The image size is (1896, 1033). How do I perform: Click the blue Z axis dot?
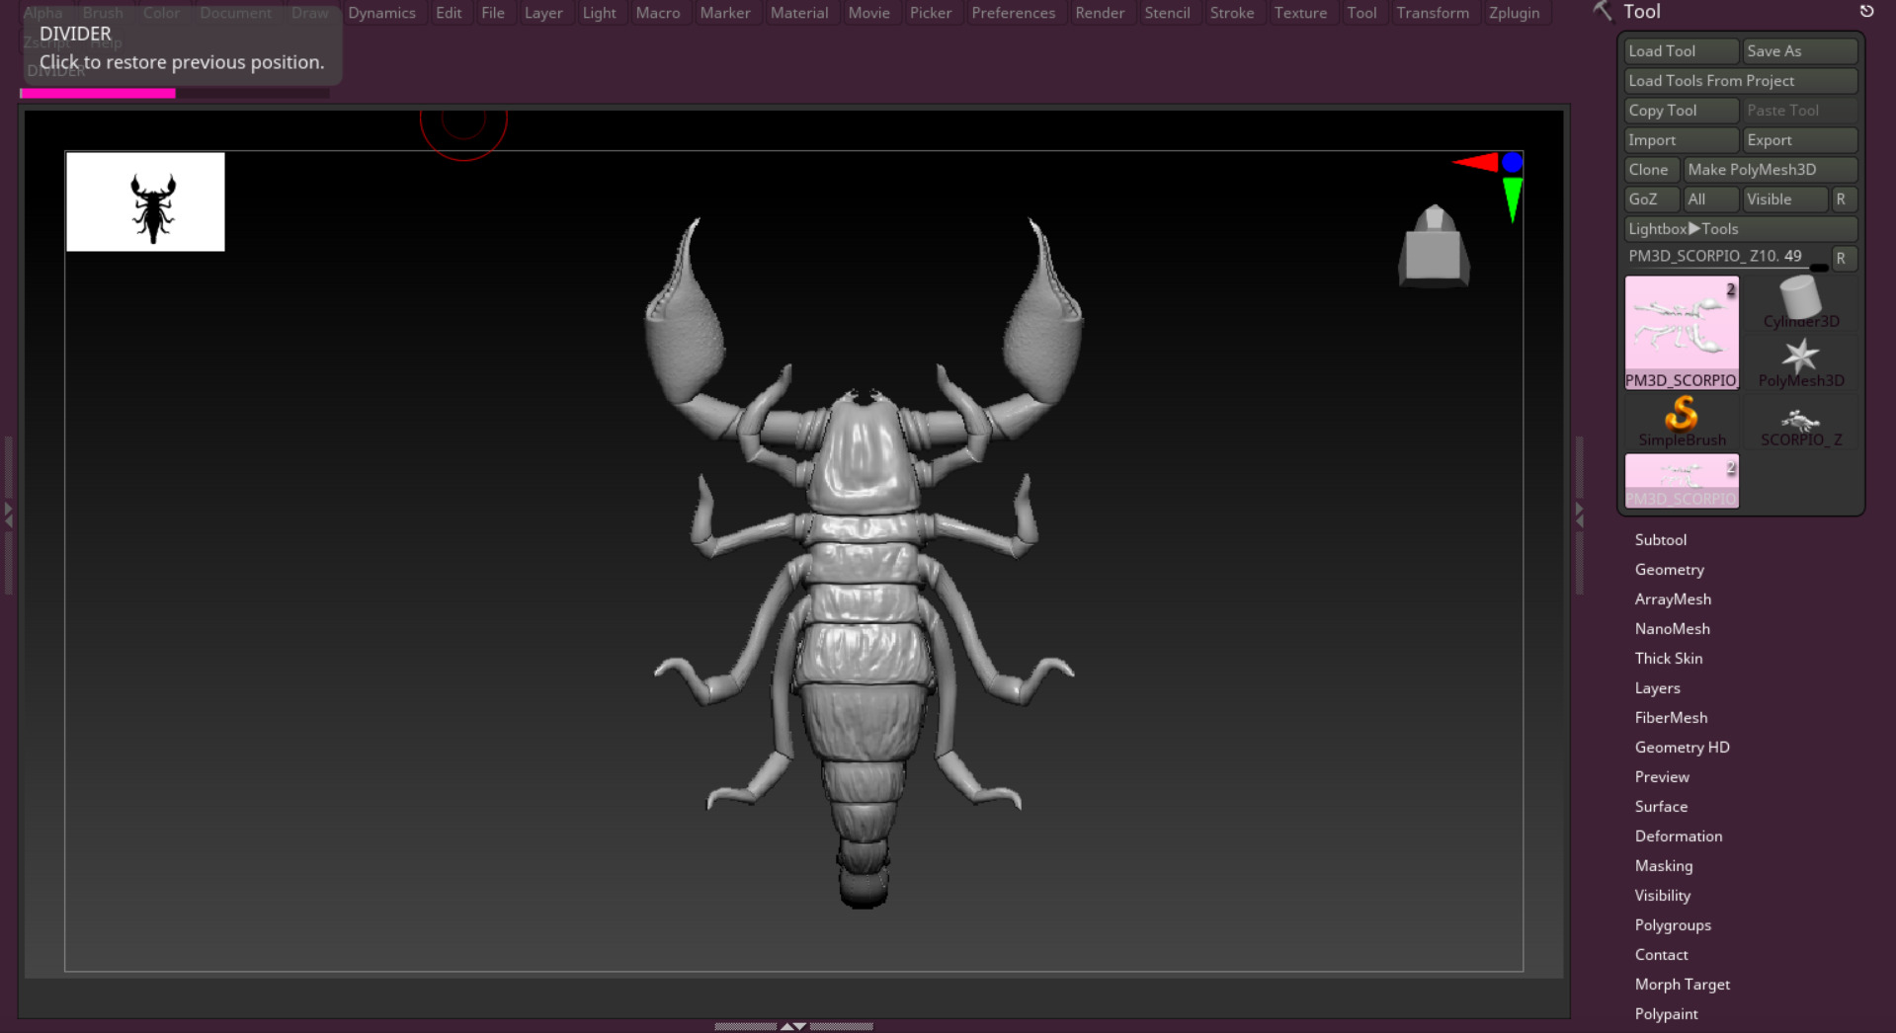[1512, 162]
